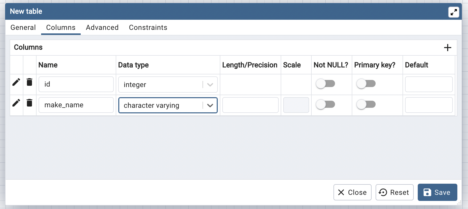Click the pencil edit icon for id row

[x=16, y=82]
